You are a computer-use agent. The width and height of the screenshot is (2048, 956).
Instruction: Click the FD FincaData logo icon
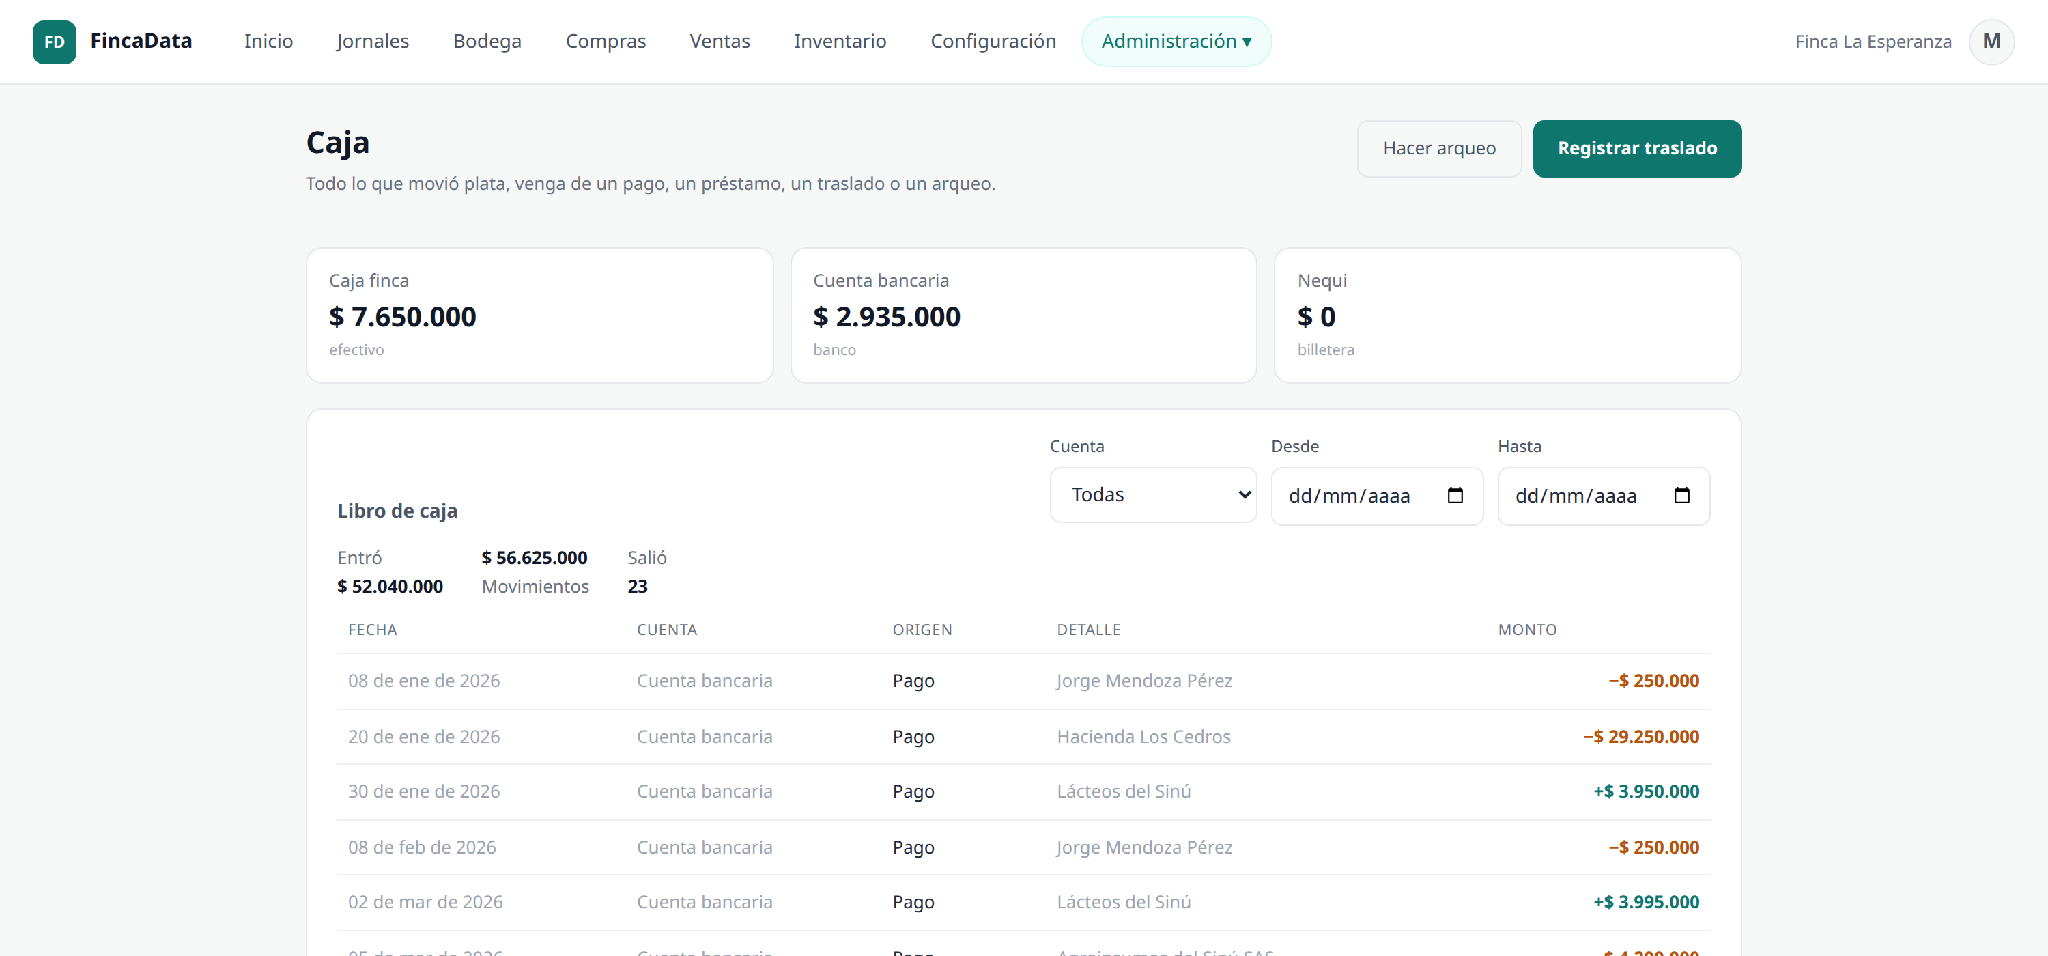point(54,42)
